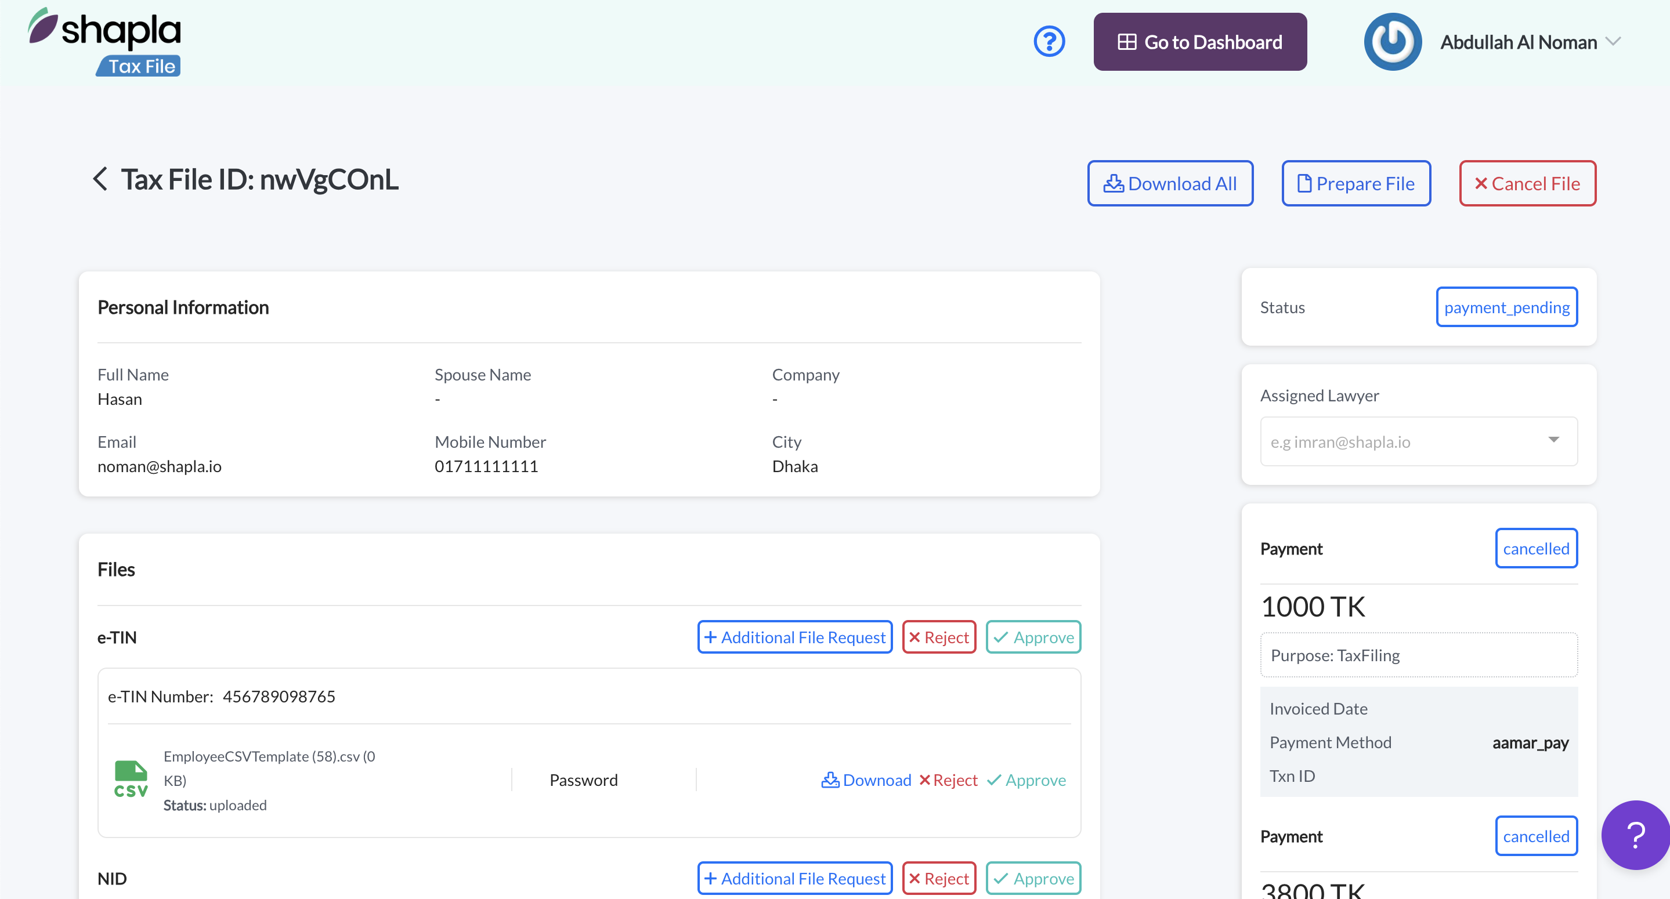The width and height of the screenshot is (1670, 899).
Task: Click the CSV file icon for EmployeeCSVTemplate
Action: point(131,779)
